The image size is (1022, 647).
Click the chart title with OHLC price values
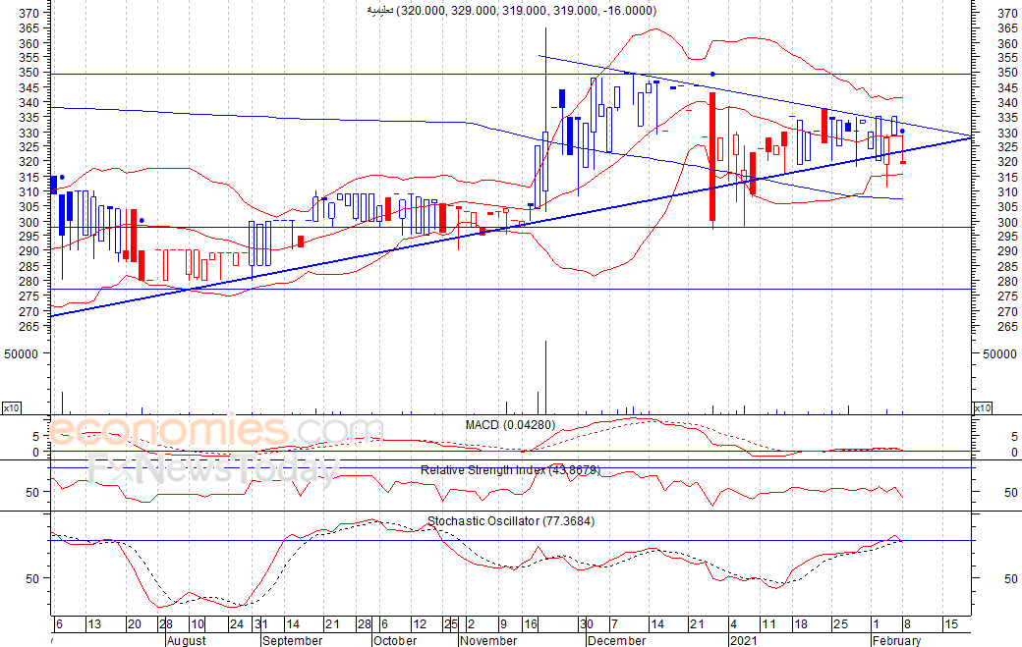tap(511, 11)
